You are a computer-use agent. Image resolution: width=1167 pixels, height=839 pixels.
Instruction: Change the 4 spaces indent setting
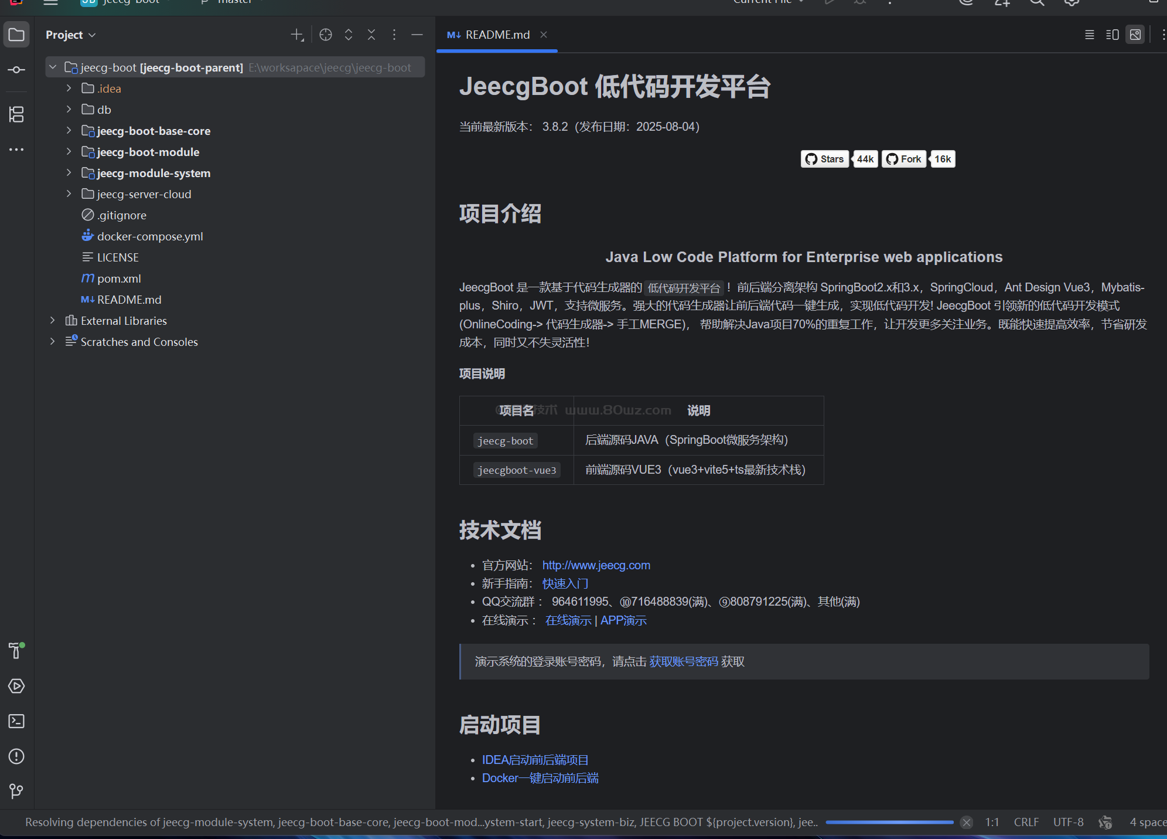point(1147,823)
